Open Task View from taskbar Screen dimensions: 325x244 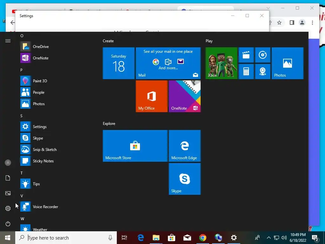point(124,238)
